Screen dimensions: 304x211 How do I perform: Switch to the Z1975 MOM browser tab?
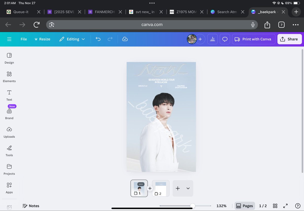[186, 12]
